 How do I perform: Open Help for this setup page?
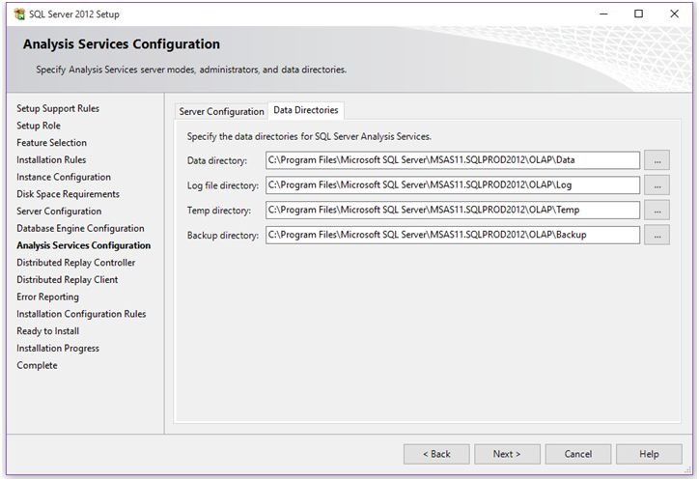[649, 454]
